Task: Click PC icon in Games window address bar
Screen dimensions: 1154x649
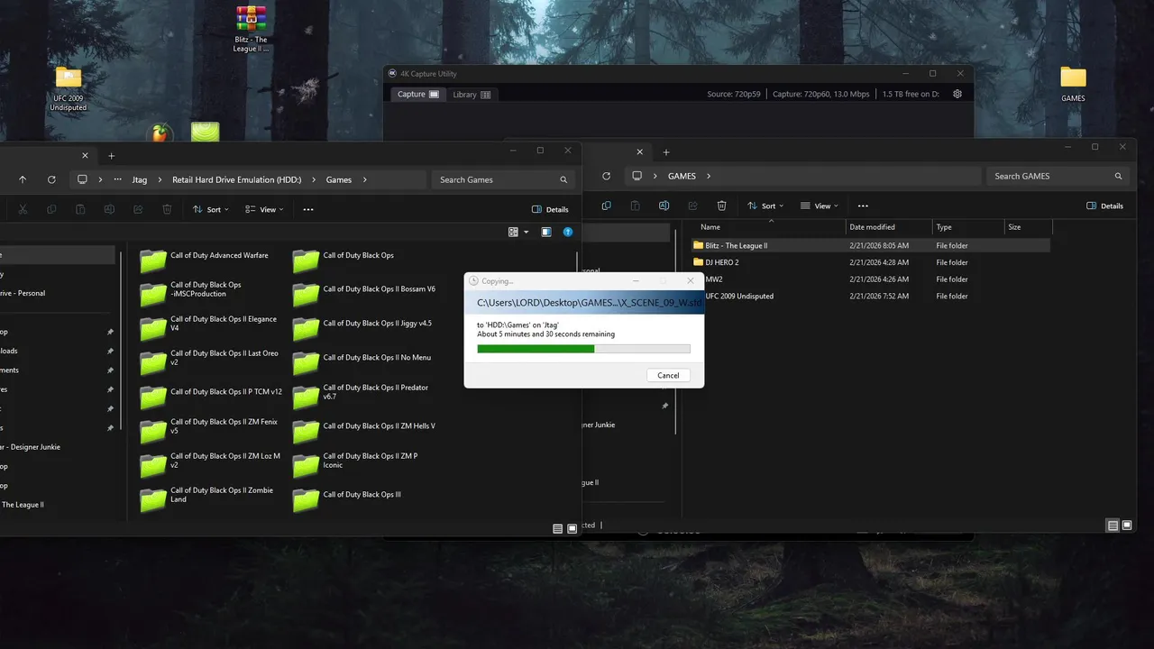Action: click(82, 179)
